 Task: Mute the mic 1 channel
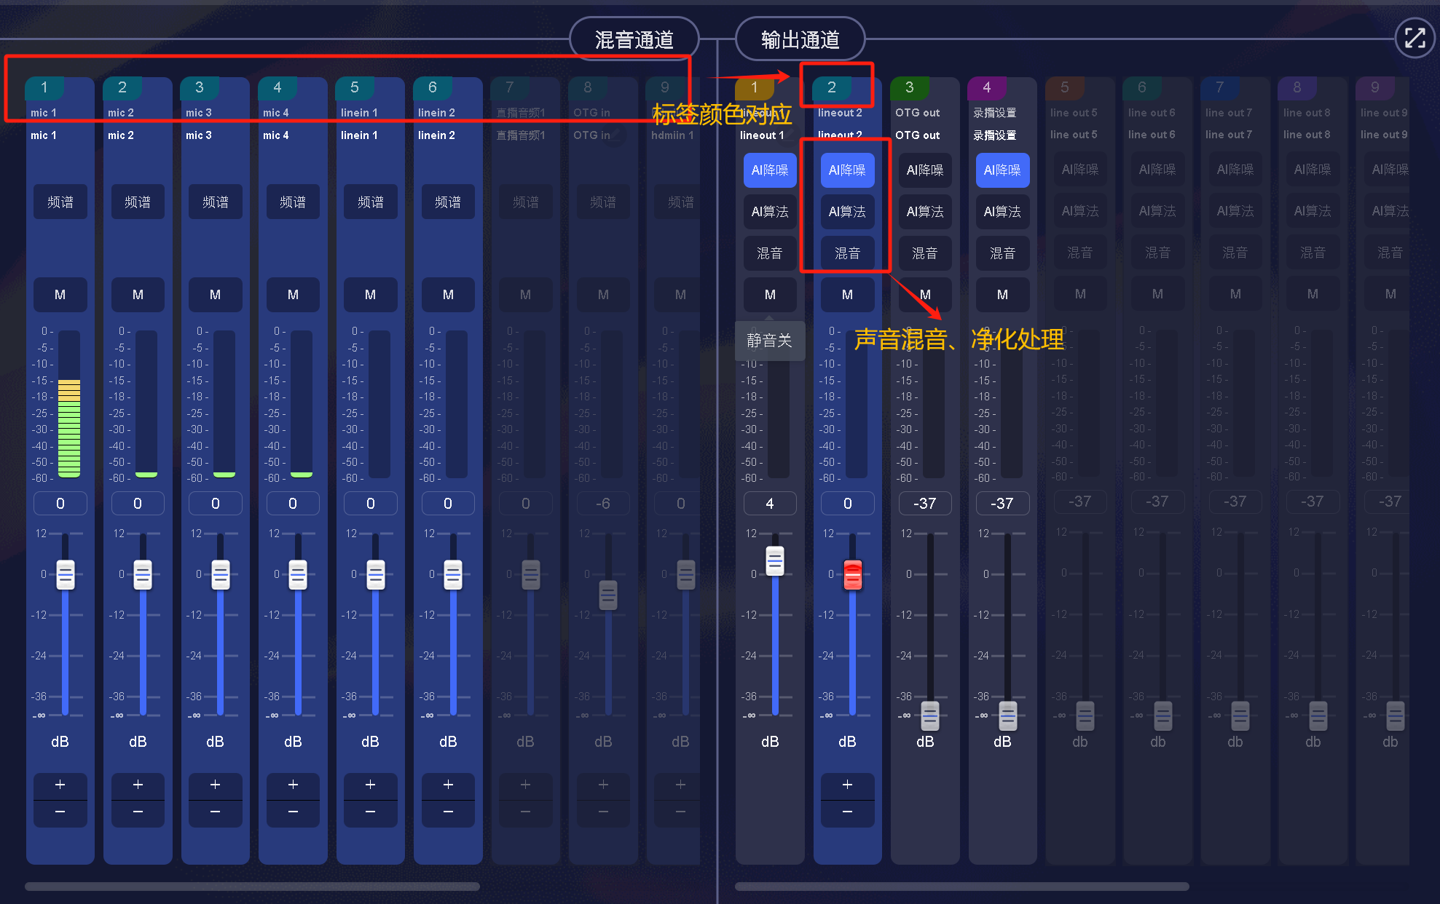[x=60, y=295]
